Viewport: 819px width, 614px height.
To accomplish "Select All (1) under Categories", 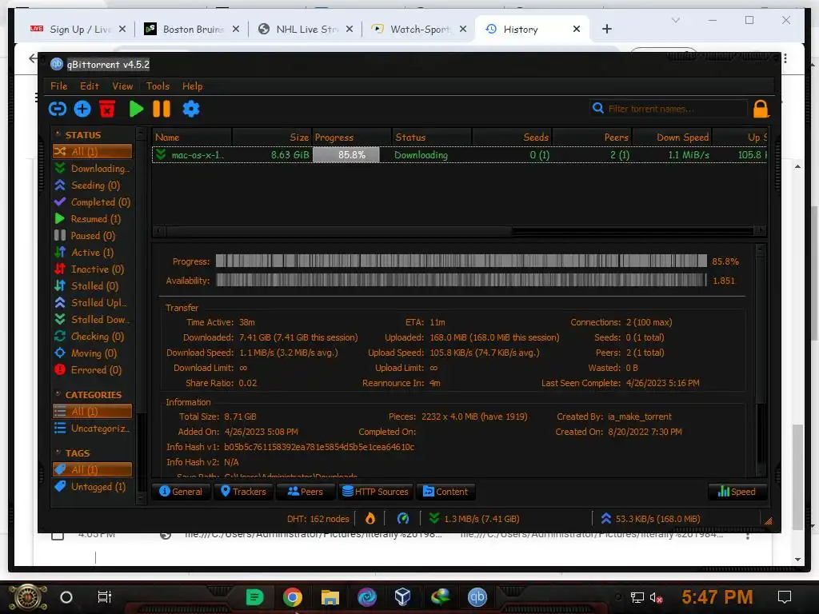I will pyautogui.click(x=92, y=412).
